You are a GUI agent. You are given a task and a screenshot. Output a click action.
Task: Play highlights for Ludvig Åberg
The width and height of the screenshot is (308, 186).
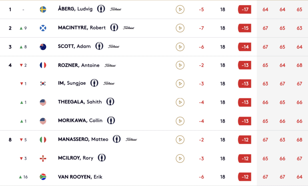click(x=180, y=10)
